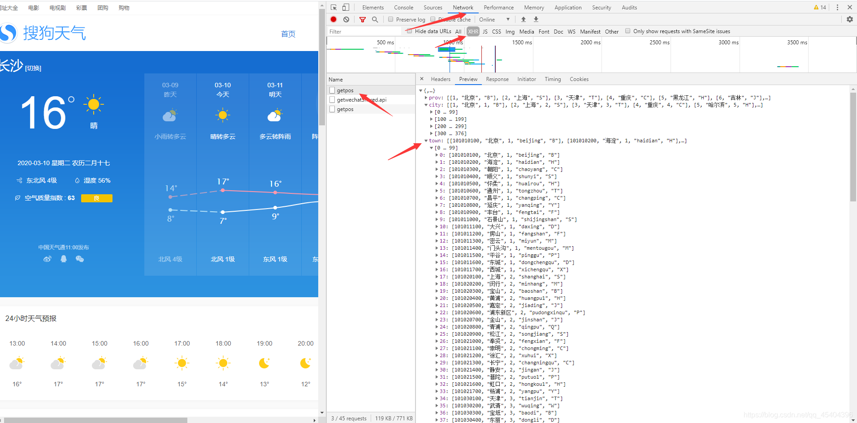
Task: Click the Weibo share icon
Action: pyautogui.click(x=48, y=259)
